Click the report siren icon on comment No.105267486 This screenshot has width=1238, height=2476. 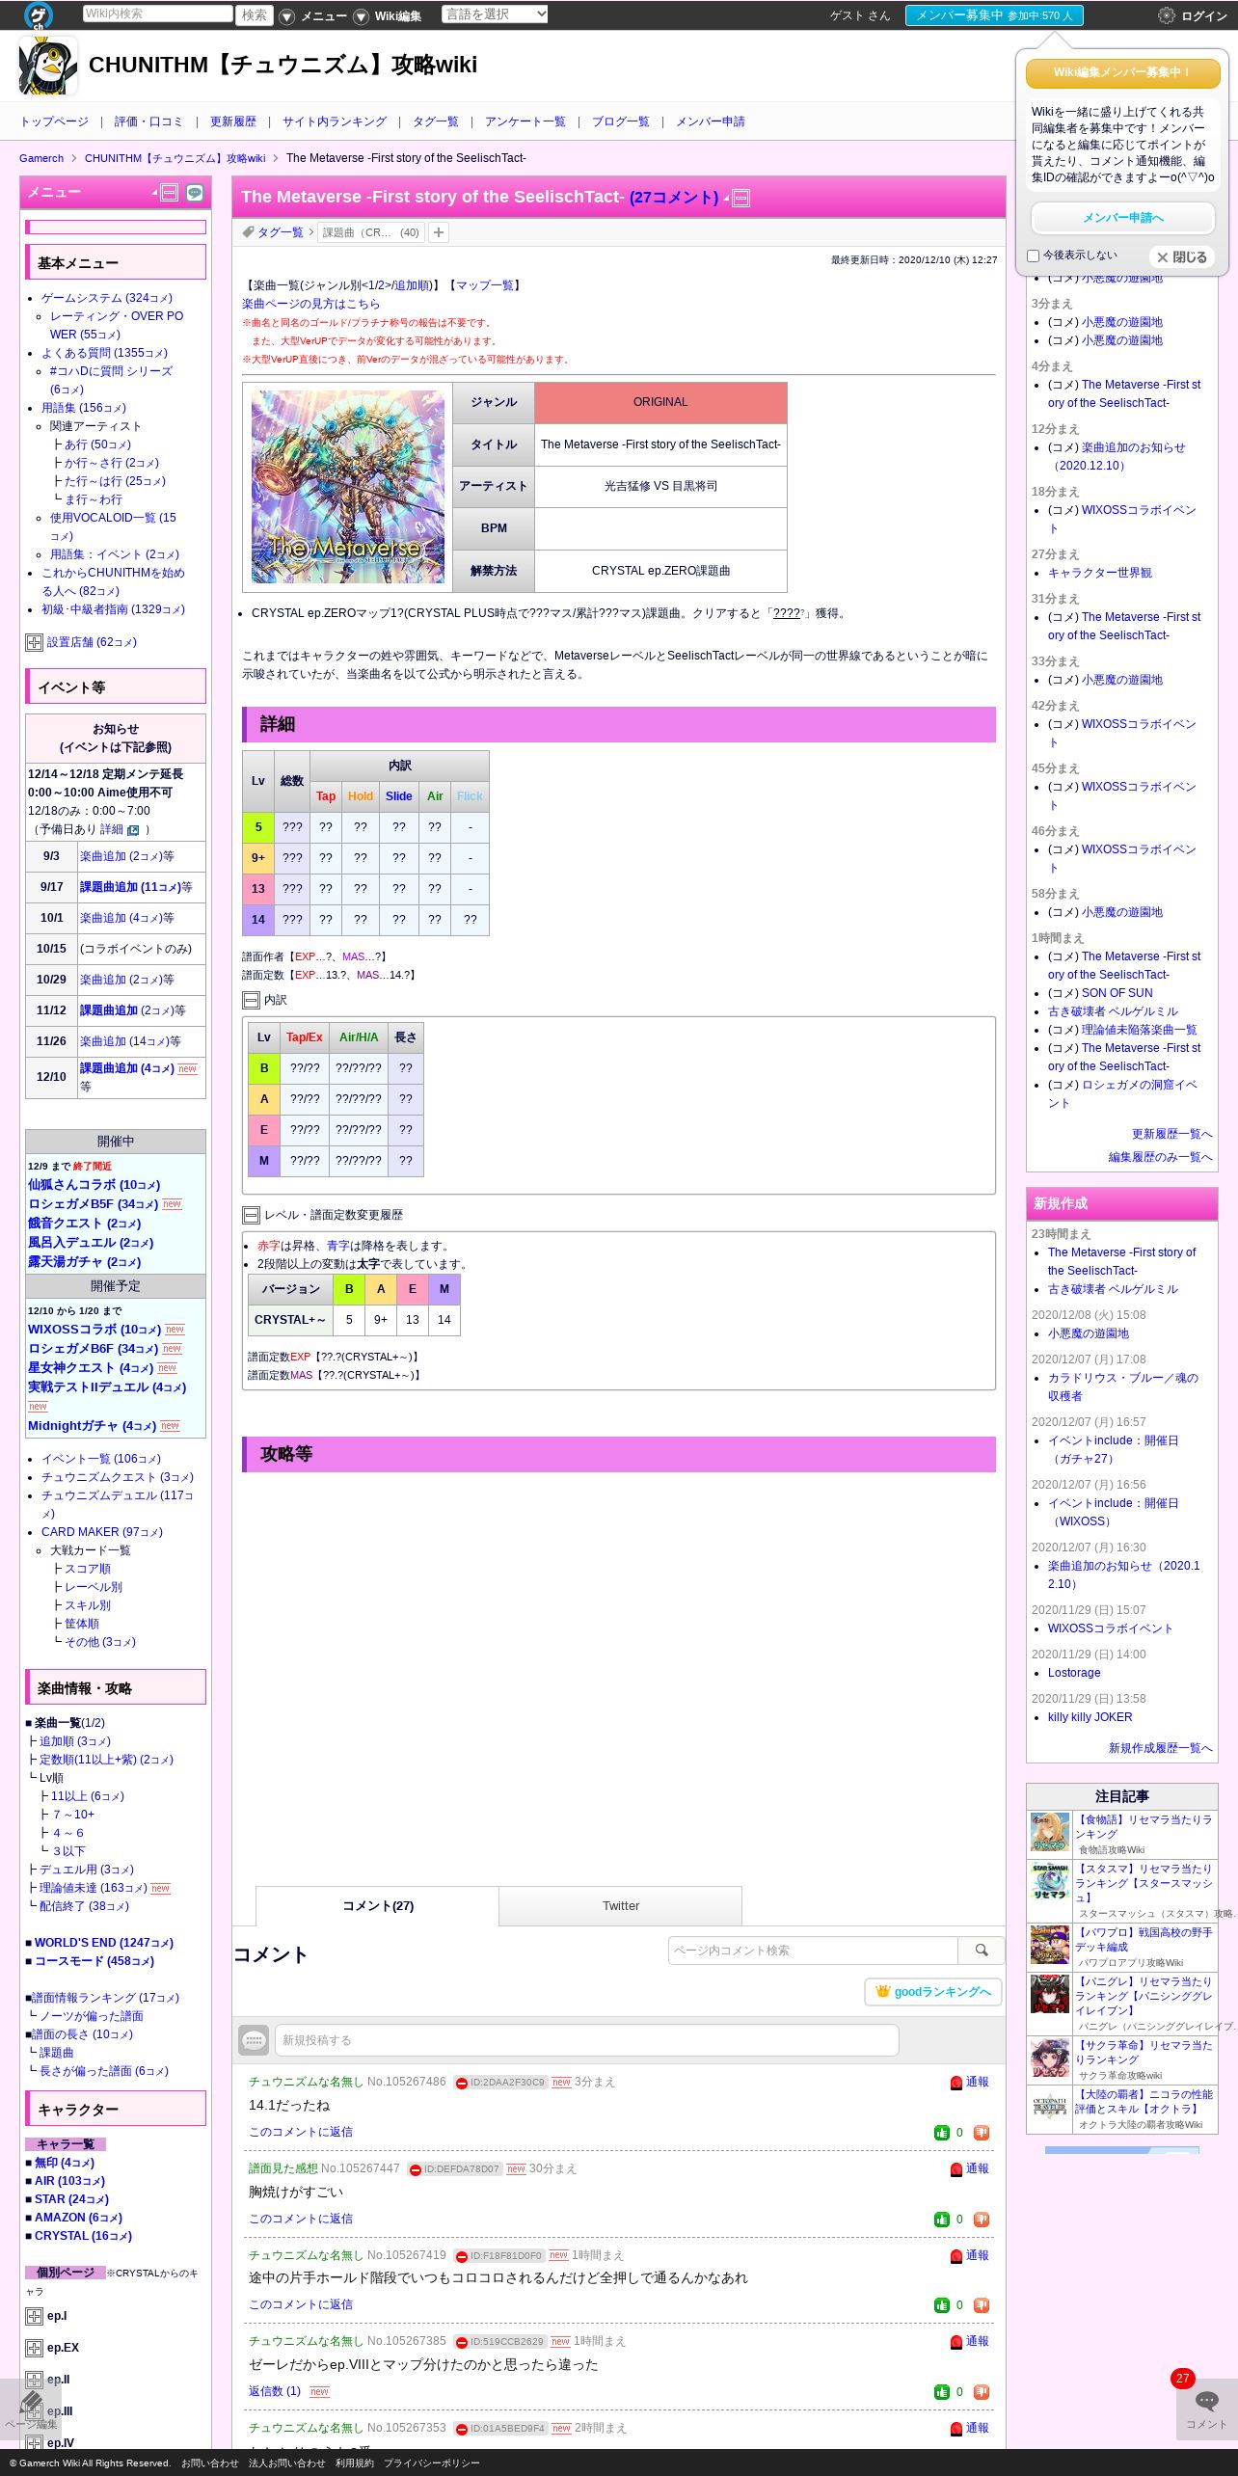click(956, 2083)
